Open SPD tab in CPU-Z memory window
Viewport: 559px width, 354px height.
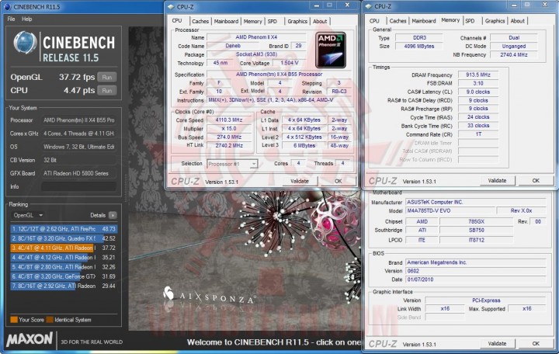pos(470,21)
